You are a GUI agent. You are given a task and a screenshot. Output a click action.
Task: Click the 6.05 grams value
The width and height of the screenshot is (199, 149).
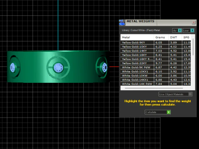[x=159, y=43]
